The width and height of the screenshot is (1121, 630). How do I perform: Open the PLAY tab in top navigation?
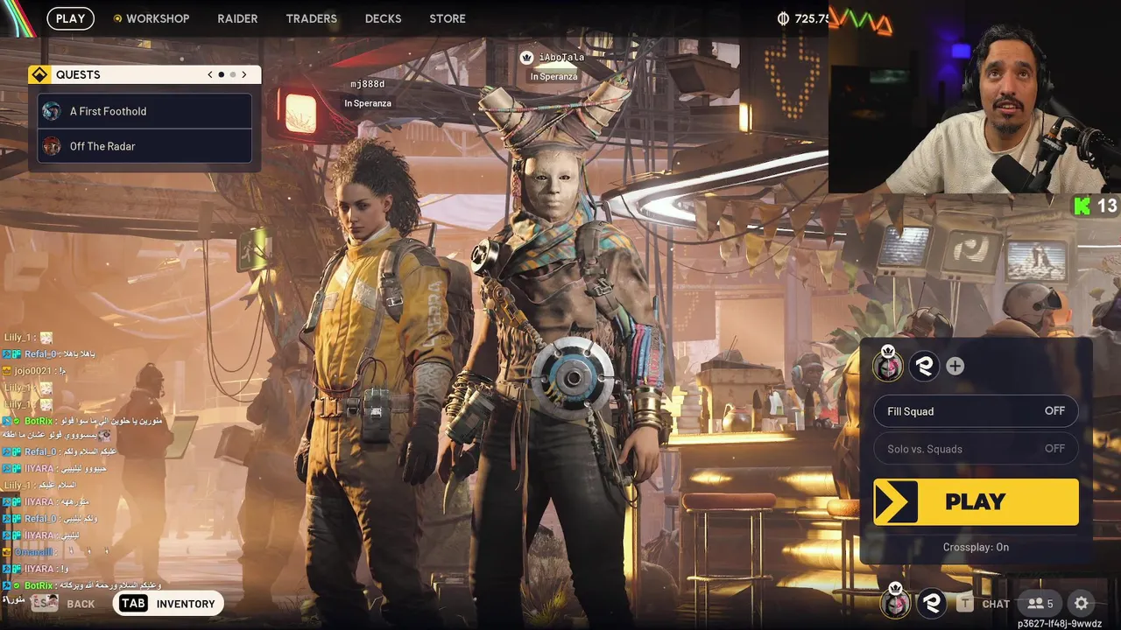point(70,18)
